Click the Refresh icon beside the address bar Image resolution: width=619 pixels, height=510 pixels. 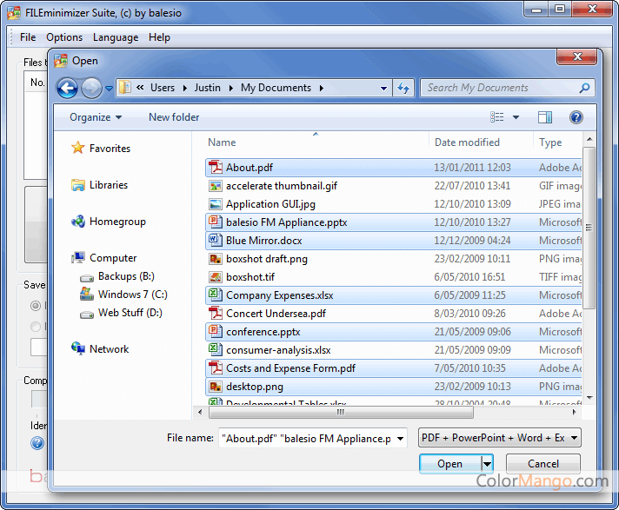(x=403, y=88)
